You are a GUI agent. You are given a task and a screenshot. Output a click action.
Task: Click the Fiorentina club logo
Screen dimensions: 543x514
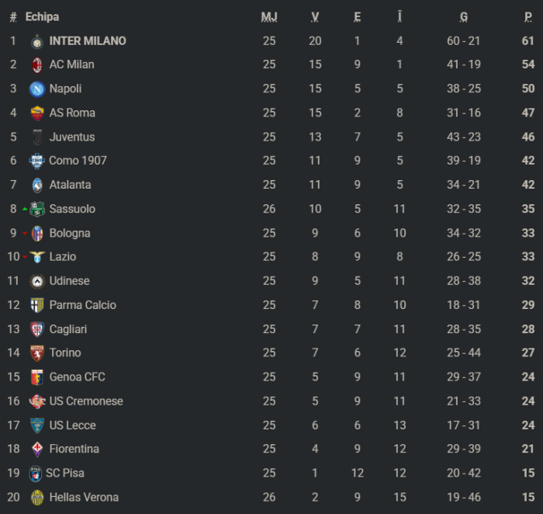37,449
